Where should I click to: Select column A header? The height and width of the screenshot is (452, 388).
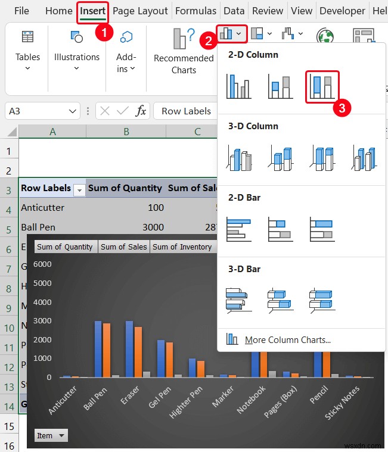click(52, 132)
